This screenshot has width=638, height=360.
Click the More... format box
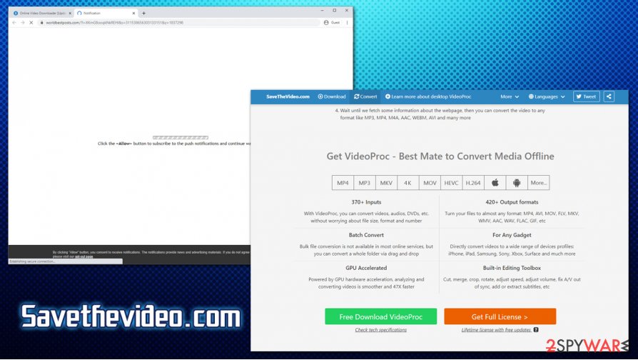coord(539,183)
